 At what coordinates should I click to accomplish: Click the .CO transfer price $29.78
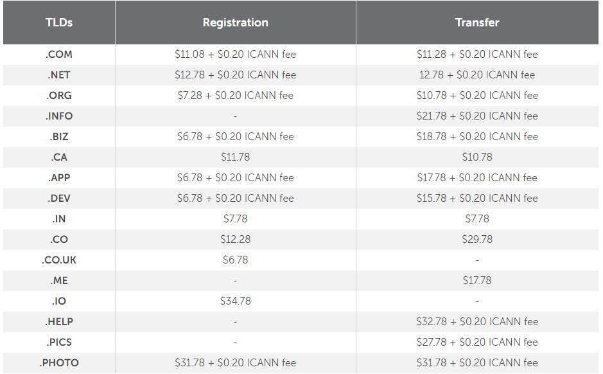(477, 240)
